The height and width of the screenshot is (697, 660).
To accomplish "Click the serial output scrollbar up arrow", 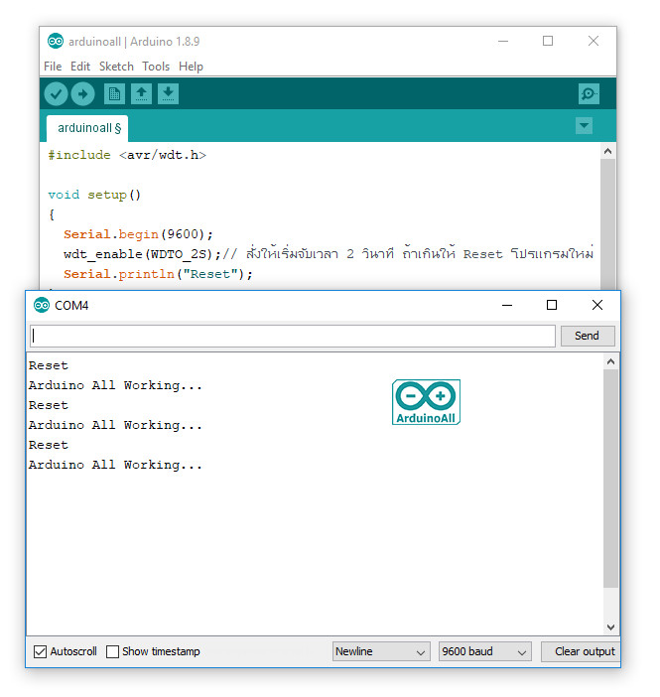I will point(610,361).
